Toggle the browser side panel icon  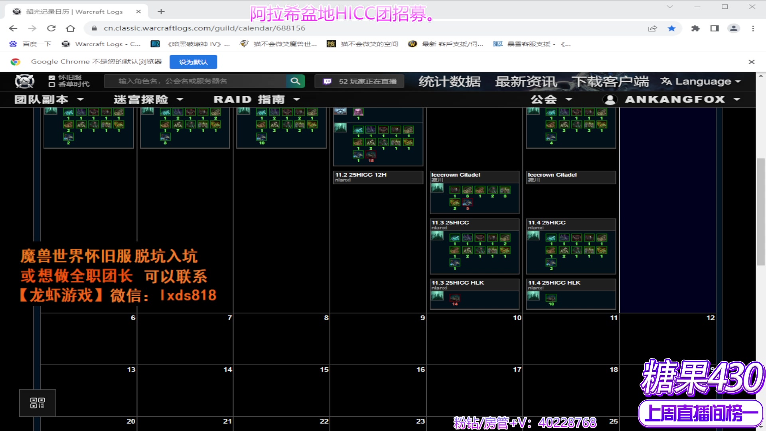(x=715, y=28)
